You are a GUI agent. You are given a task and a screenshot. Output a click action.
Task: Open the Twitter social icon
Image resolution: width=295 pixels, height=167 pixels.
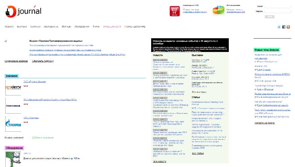pyautogui.click(x=279, y=27)
